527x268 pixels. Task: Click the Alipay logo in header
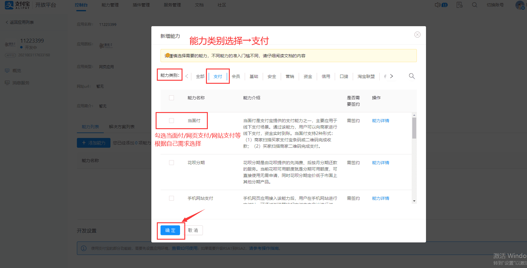pyautogui.click(x=17, y=5)
